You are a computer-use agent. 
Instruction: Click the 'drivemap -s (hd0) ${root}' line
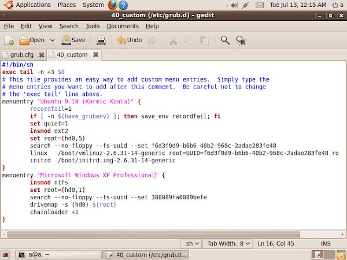pos(73,205)
